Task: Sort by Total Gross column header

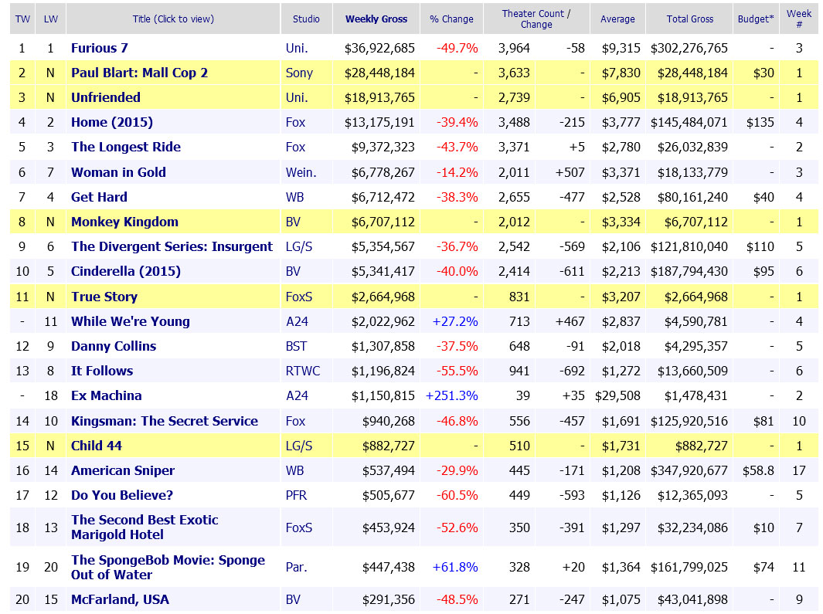Action: (x=689, y=19)
